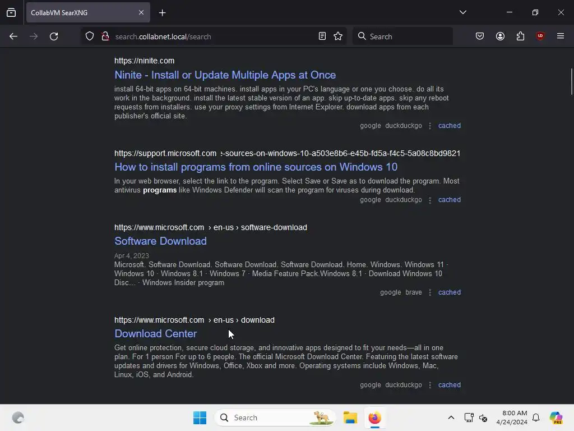Expand more options dots on Download Center result
Viewport: 574px width, 431px height.
tap(430, 385)
